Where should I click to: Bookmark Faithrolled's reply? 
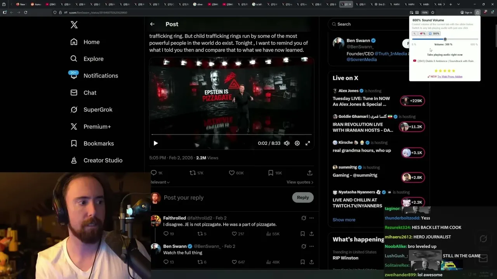(302, 234)
